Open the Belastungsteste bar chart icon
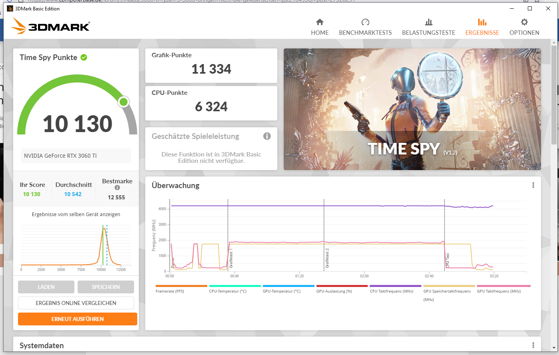This screenshot has width=559, height=355. coord(429,22)
